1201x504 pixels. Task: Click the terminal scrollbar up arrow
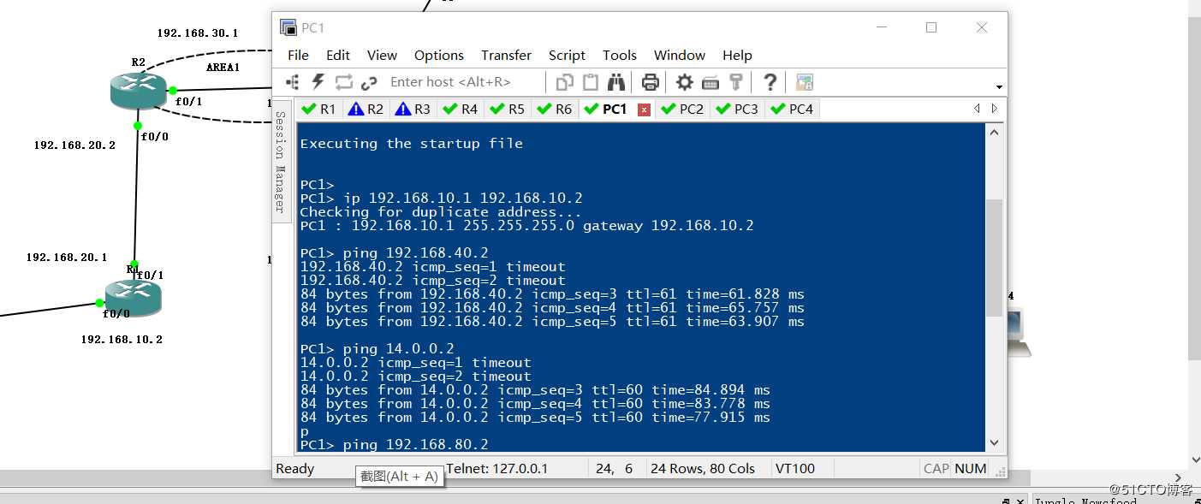click(x=994, y=132)
